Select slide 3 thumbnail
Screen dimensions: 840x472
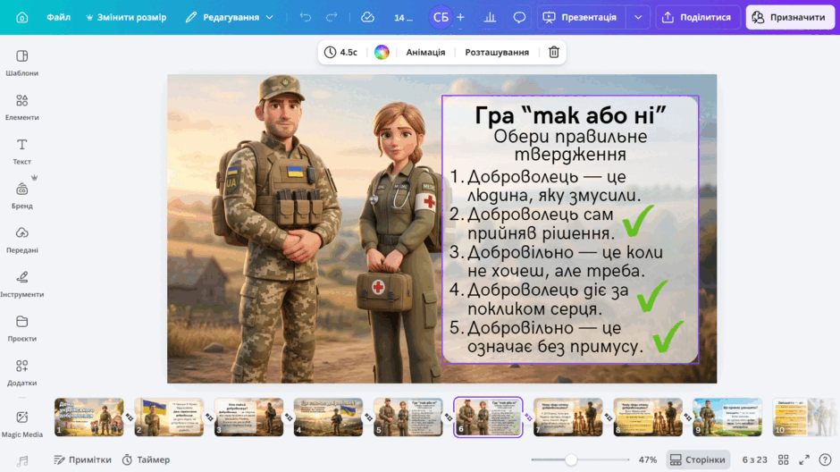[248, 417]
